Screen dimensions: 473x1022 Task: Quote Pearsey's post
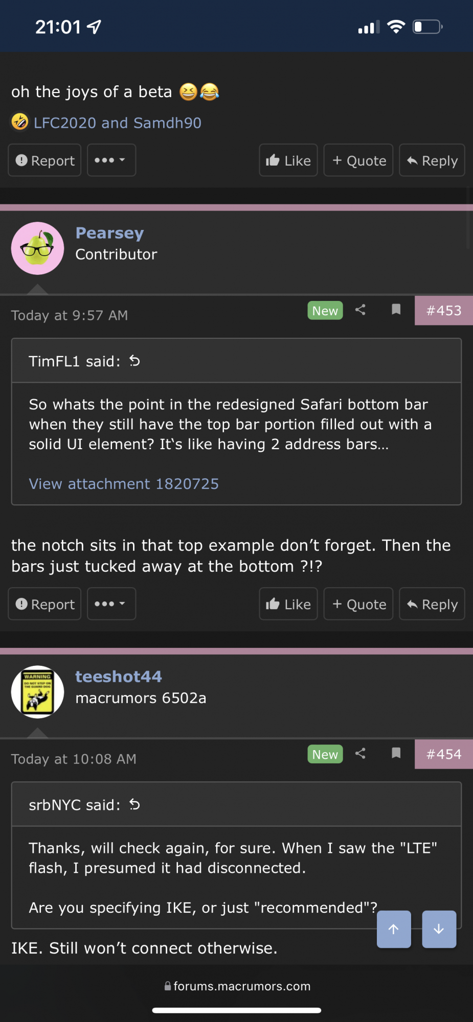tap(358, 603)
